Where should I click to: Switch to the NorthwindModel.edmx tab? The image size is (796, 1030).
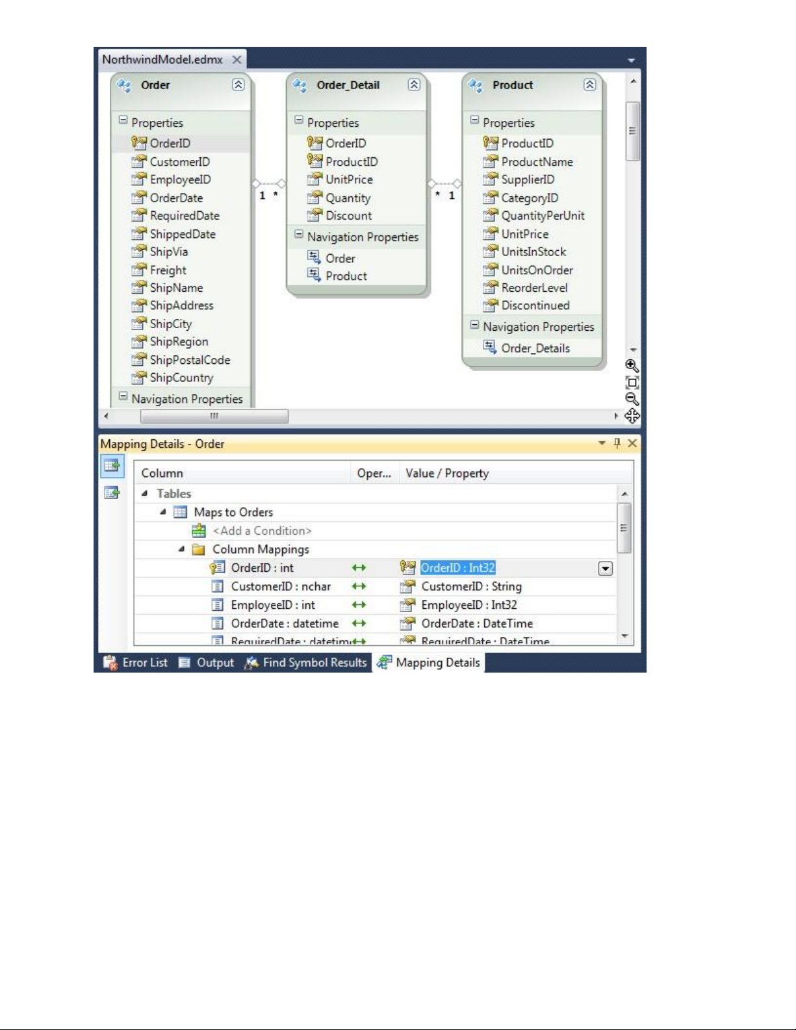coord(162,59)
